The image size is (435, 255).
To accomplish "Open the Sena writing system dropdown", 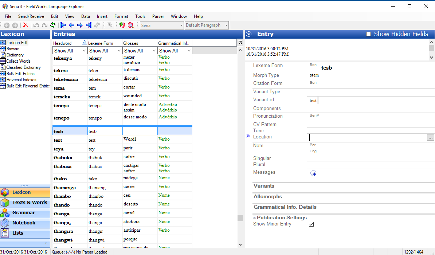I will (x=181, y=25).
